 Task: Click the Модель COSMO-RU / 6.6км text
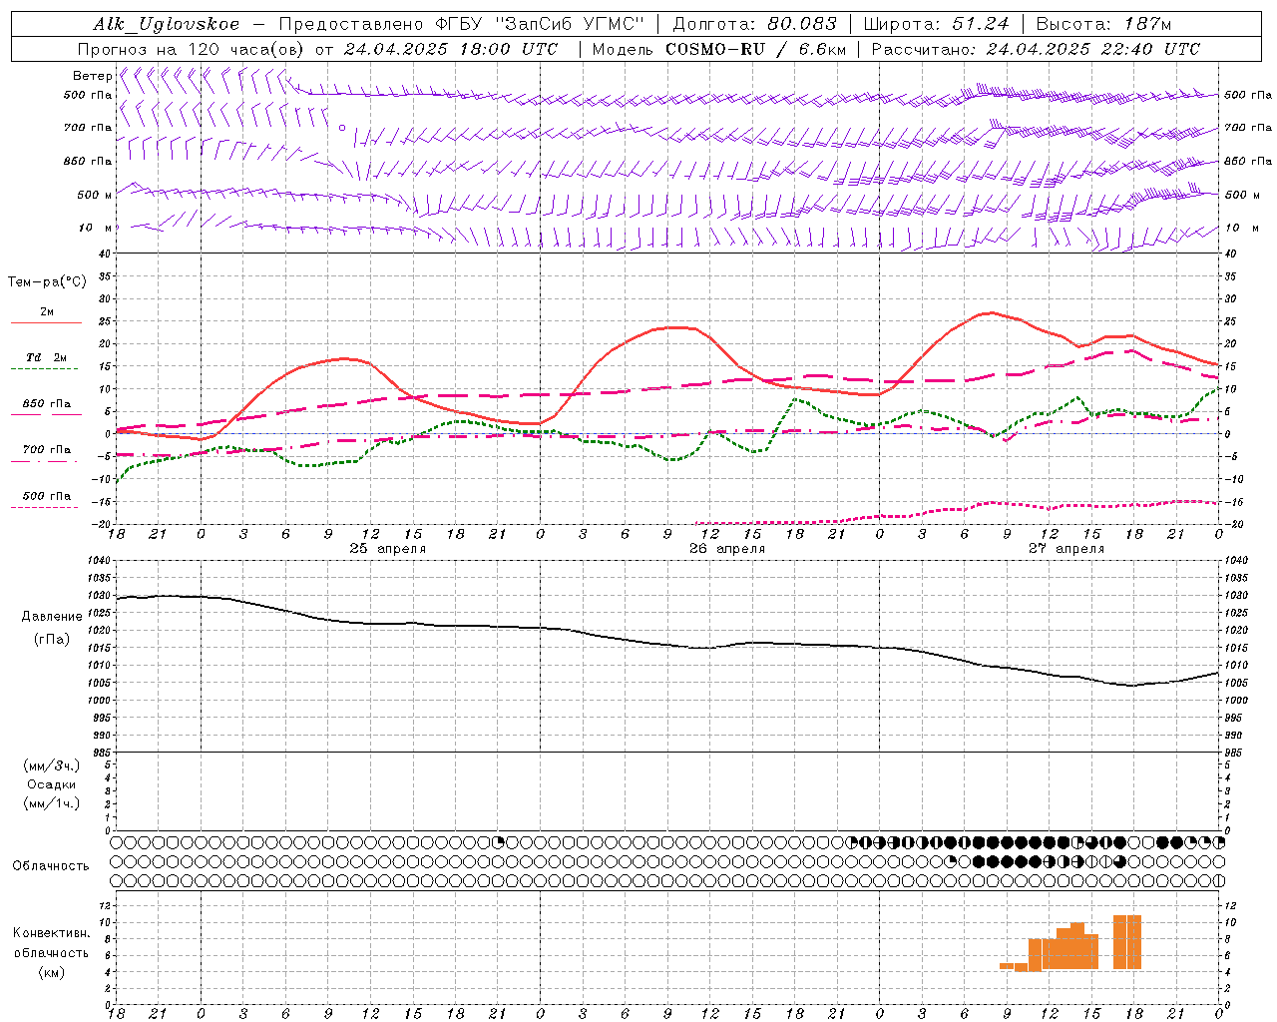coord(719,49)
